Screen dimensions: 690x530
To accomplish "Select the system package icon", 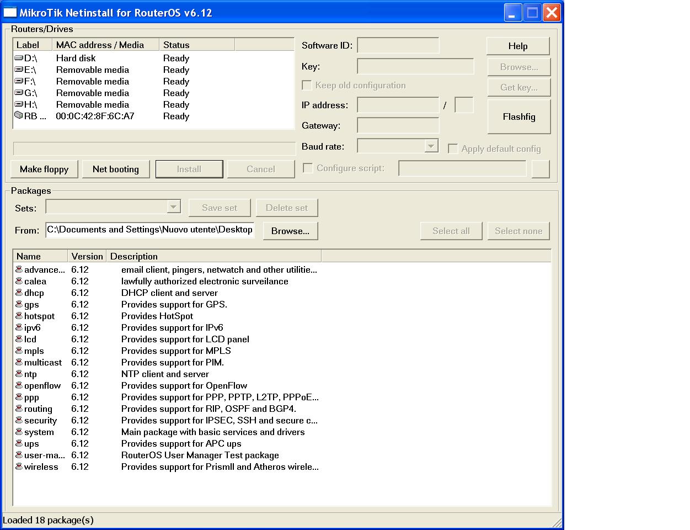I will [x=18, y=432].
